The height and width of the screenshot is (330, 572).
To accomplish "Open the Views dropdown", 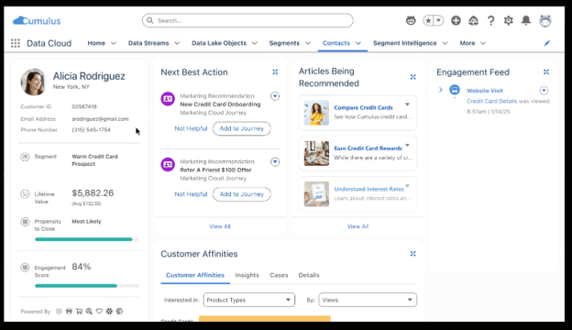I will point(368,300).
